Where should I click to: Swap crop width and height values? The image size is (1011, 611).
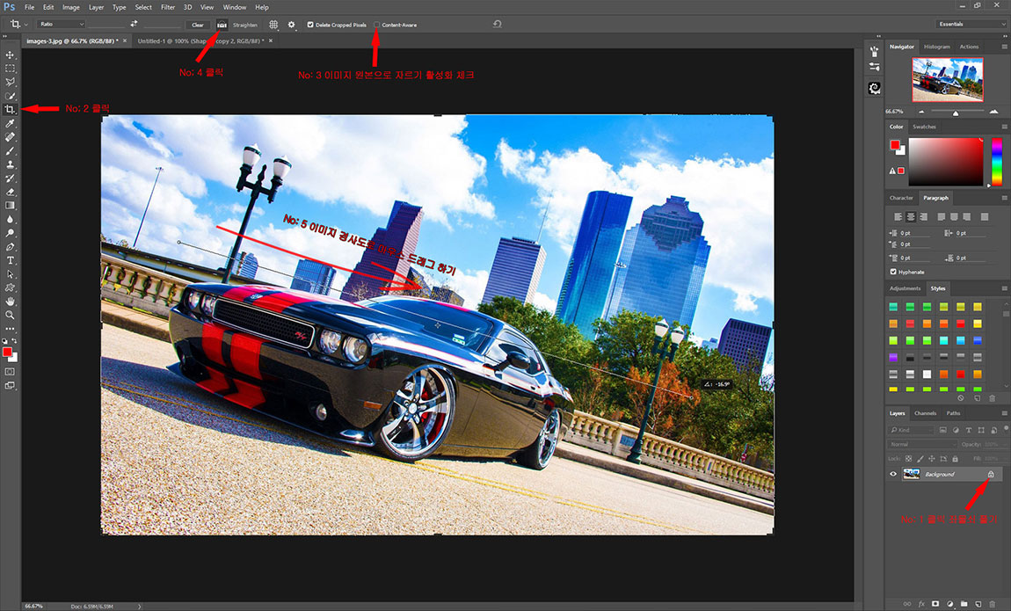(x=135, y=24)
